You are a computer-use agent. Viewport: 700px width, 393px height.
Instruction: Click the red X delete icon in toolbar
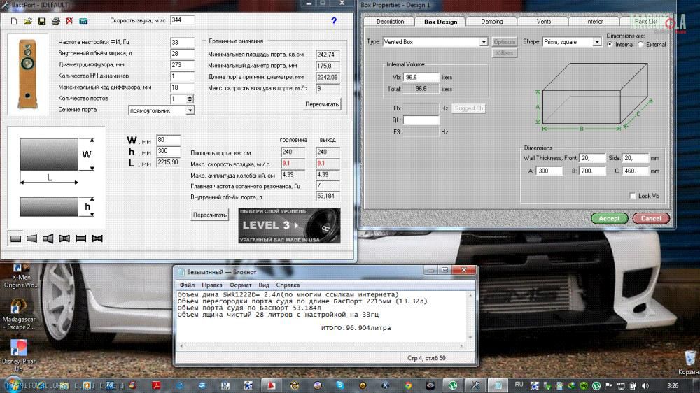point(69,22)
